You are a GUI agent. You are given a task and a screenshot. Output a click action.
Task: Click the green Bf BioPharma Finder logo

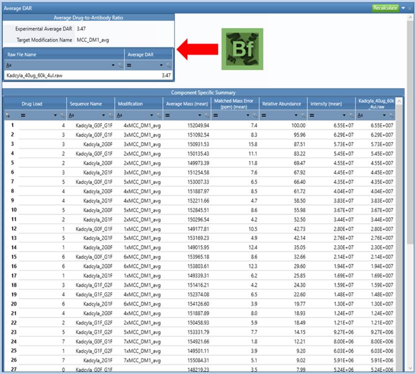242,49
